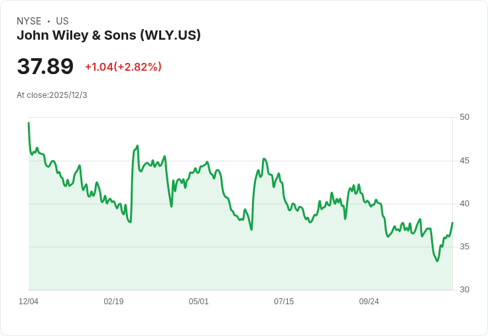Click the 05/01 date axis label

(198, 302)
